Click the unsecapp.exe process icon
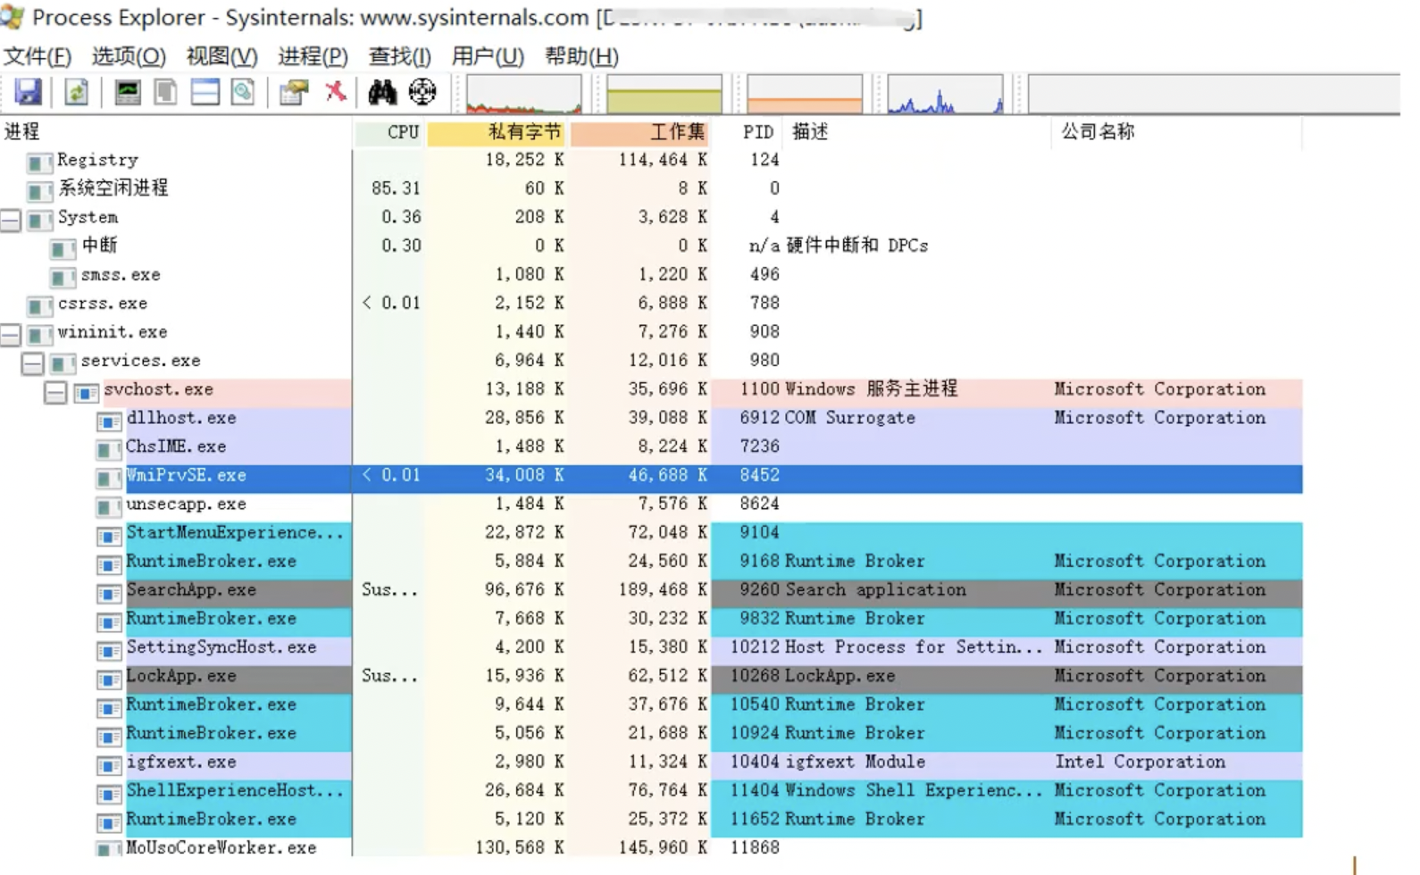The image size is (1420, 875). [109, 508]
